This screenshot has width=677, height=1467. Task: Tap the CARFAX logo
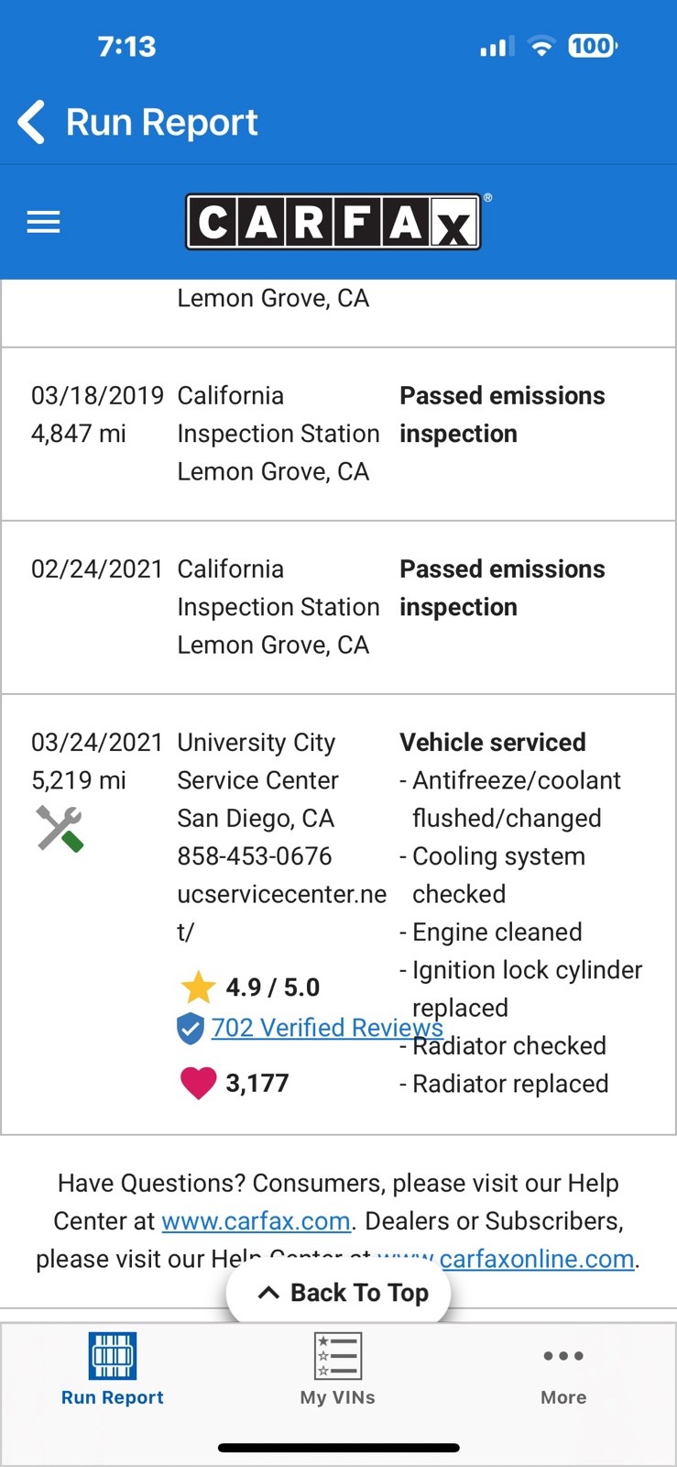pyautogui.click(x=334, y=222)
